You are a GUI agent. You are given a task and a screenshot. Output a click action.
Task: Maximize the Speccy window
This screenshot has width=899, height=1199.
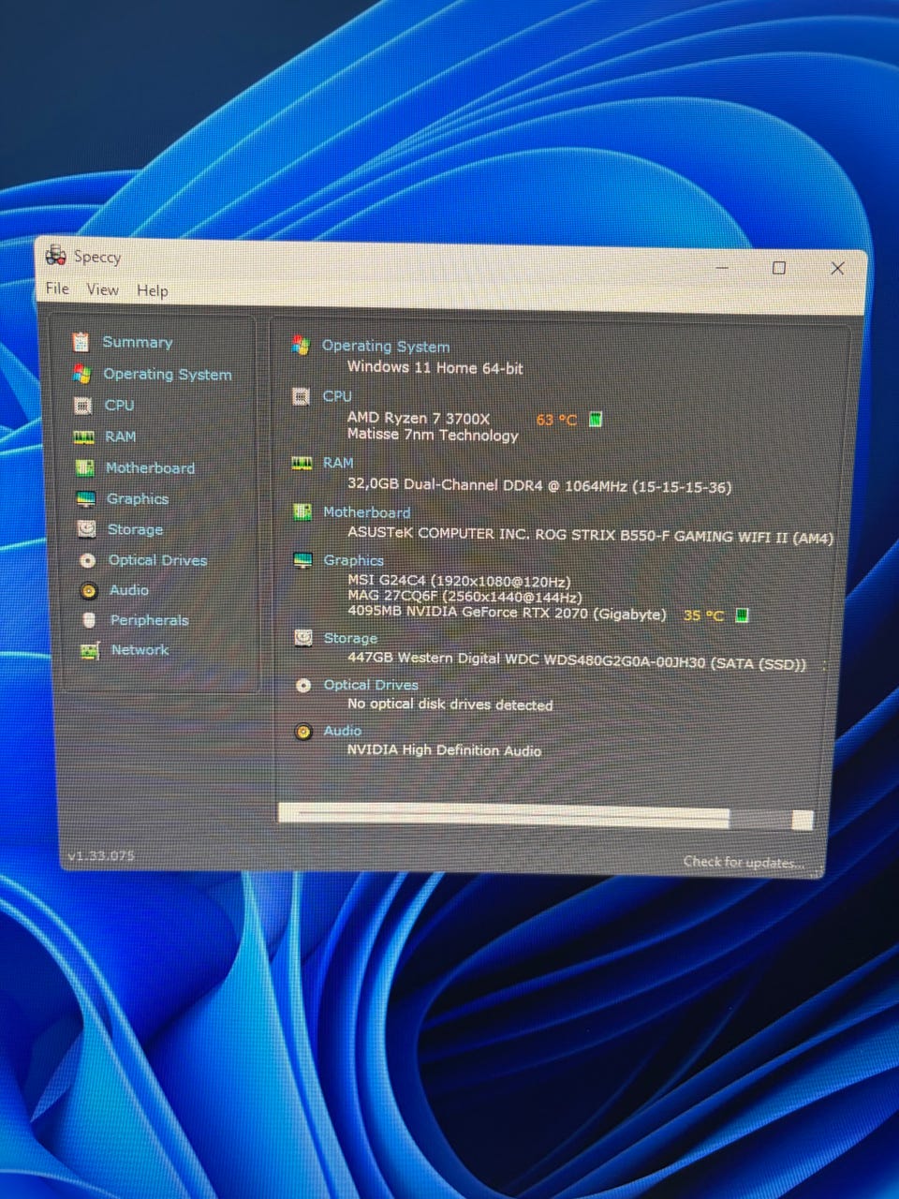coord(778,268)
